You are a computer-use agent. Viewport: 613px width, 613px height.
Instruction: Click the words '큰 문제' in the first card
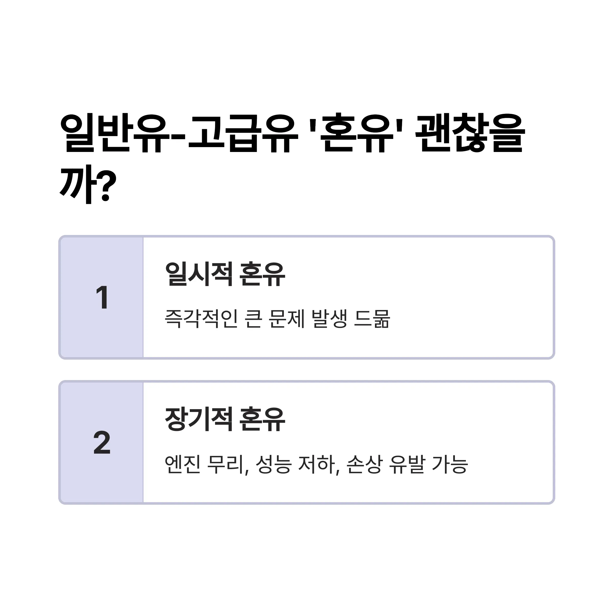pyautogui.click(x=275, y=319)
